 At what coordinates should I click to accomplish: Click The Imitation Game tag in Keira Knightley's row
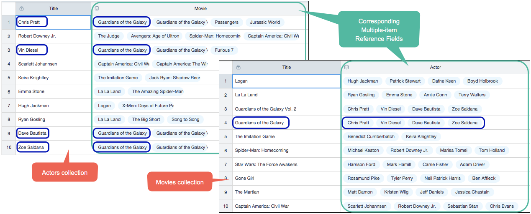point(118,78)
